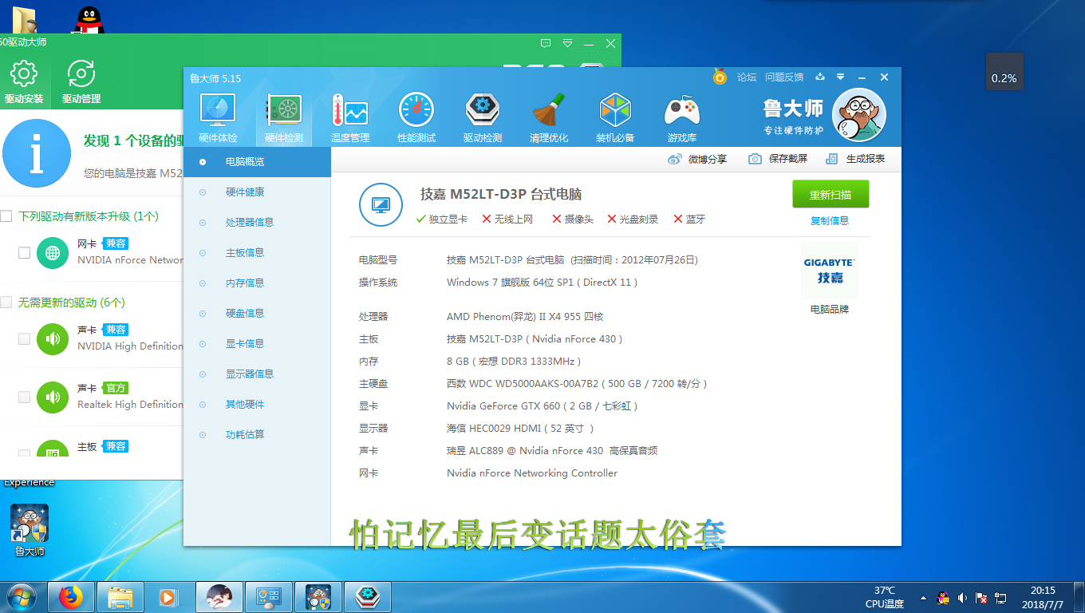This screenshot has width=1085, height=613.
Task: Click the GIGABYTE 技嘉 brand logo
Action: coord(830,271)
